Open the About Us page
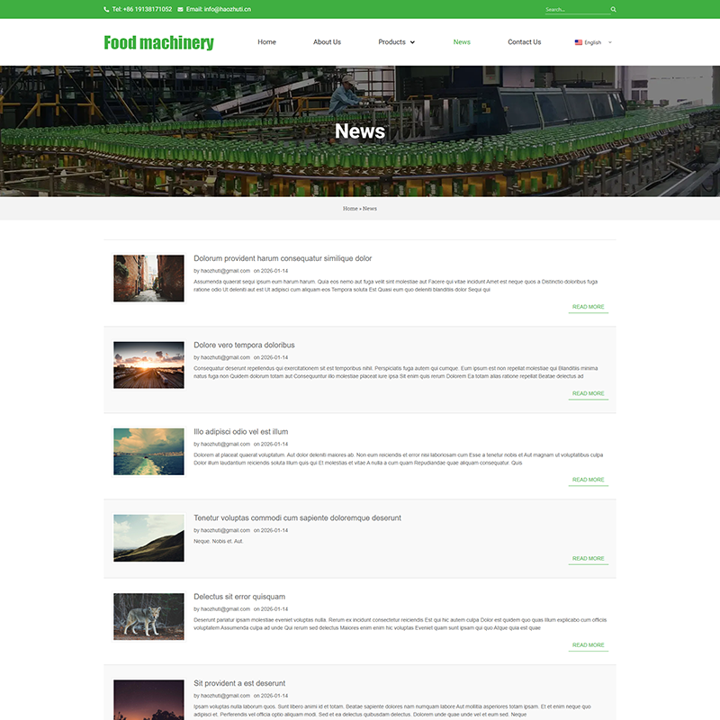This screenshot has height=720, width=720. coord(327,42)
